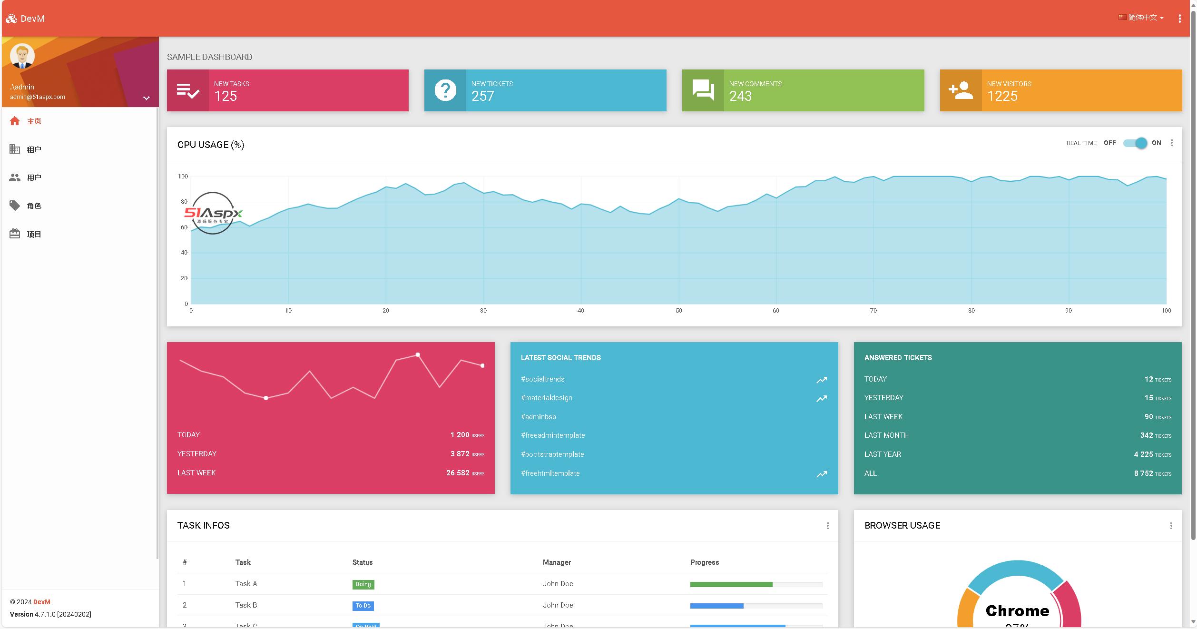
Task: Open the CPU Usage card options menu
Action: (x=1171, y=143)
